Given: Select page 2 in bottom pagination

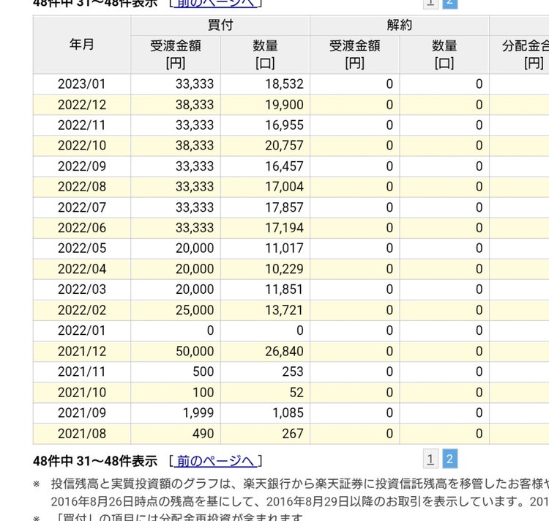Looking at the screenshot, I should pos(450,459).
